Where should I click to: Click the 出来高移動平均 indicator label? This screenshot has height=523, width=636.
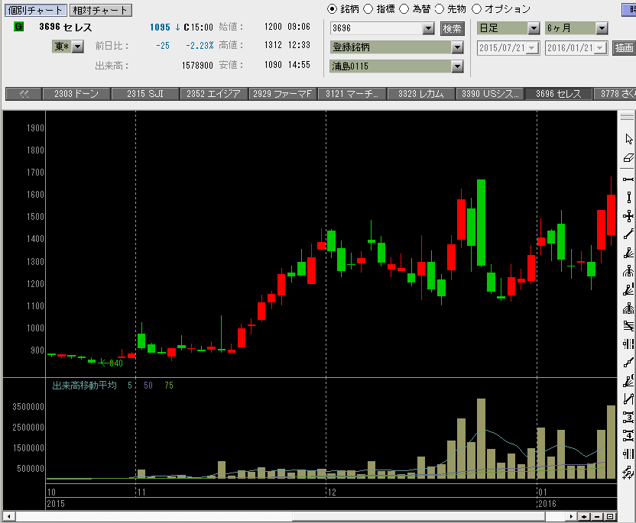[84, 386]
